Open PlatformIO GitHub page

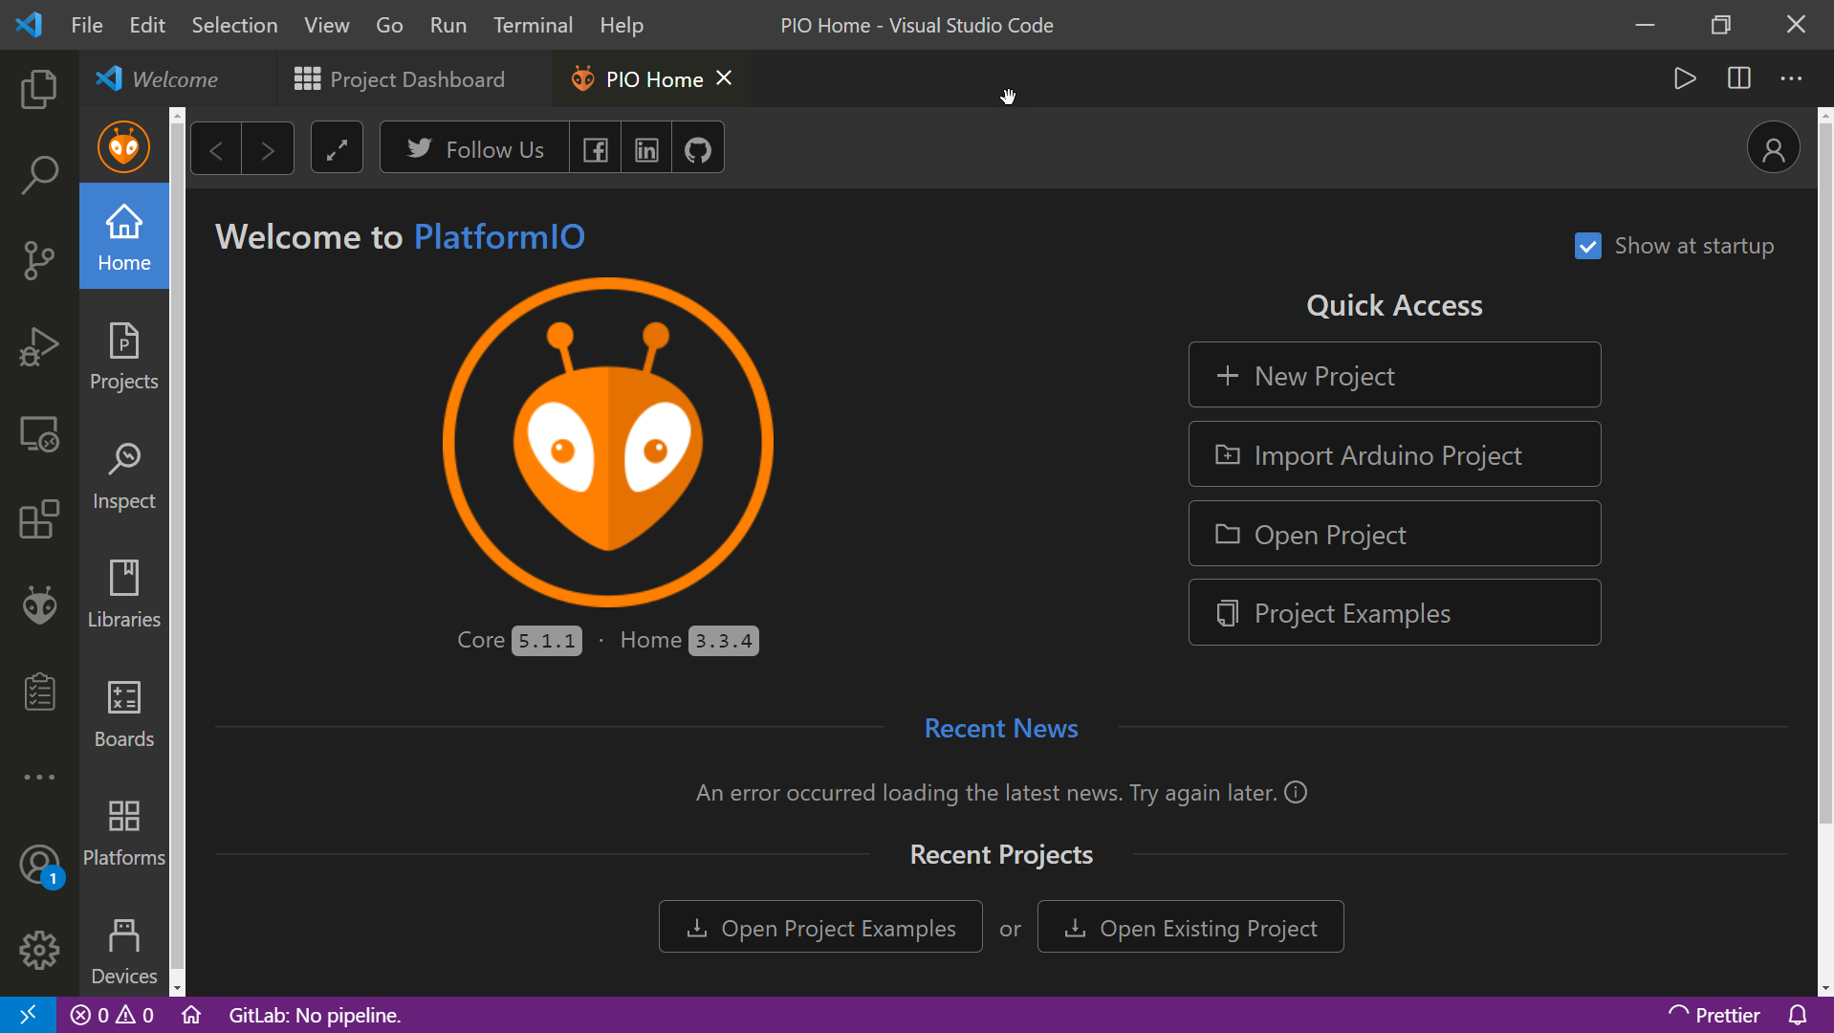698,149
